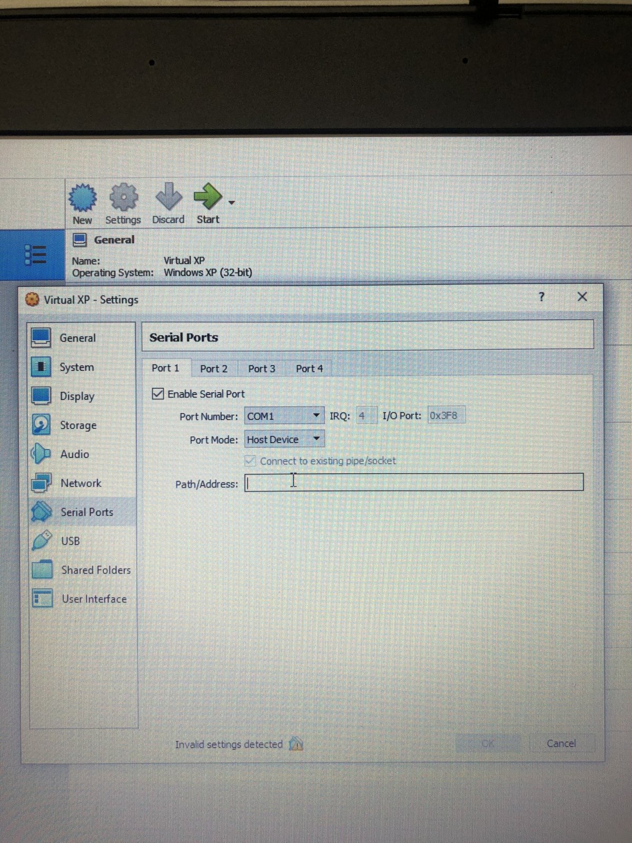Image resolution: width=632 pixels, height=843 pixels.
Task: Click the Windows XP (32-bit) value
Action: pyautogui.click(x=208, y=272)
